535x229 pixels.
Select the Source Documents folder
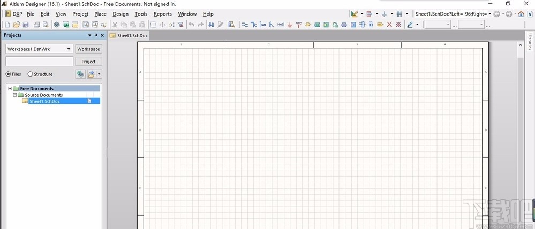[x=44, y=95]
